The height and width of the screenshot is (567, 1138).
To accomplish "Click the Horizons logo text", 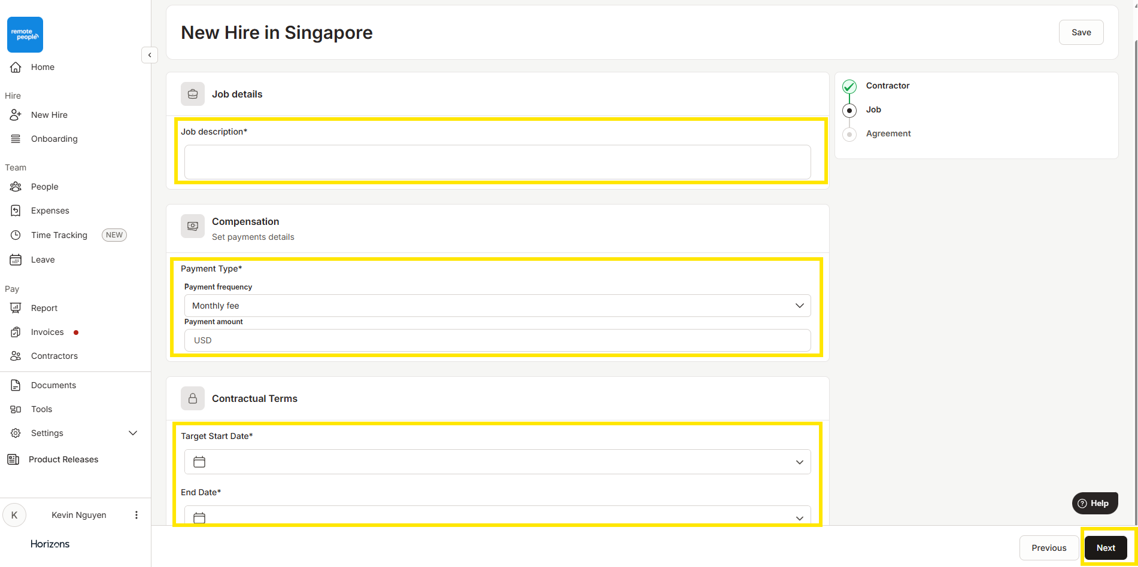I will coord(50,544).
